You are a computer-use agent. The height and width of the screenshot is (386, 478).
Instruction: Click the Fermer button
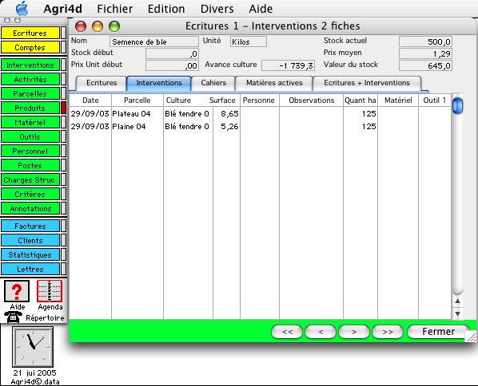click(438, 332)
